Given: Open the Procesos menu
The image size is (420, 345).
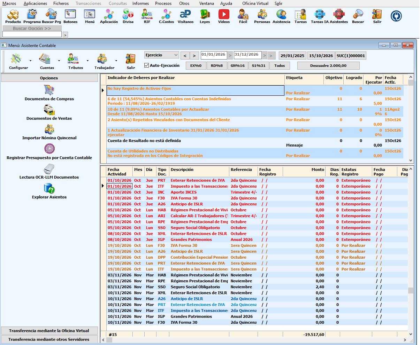Looking at the screenshot, I should tap(163, 3).
